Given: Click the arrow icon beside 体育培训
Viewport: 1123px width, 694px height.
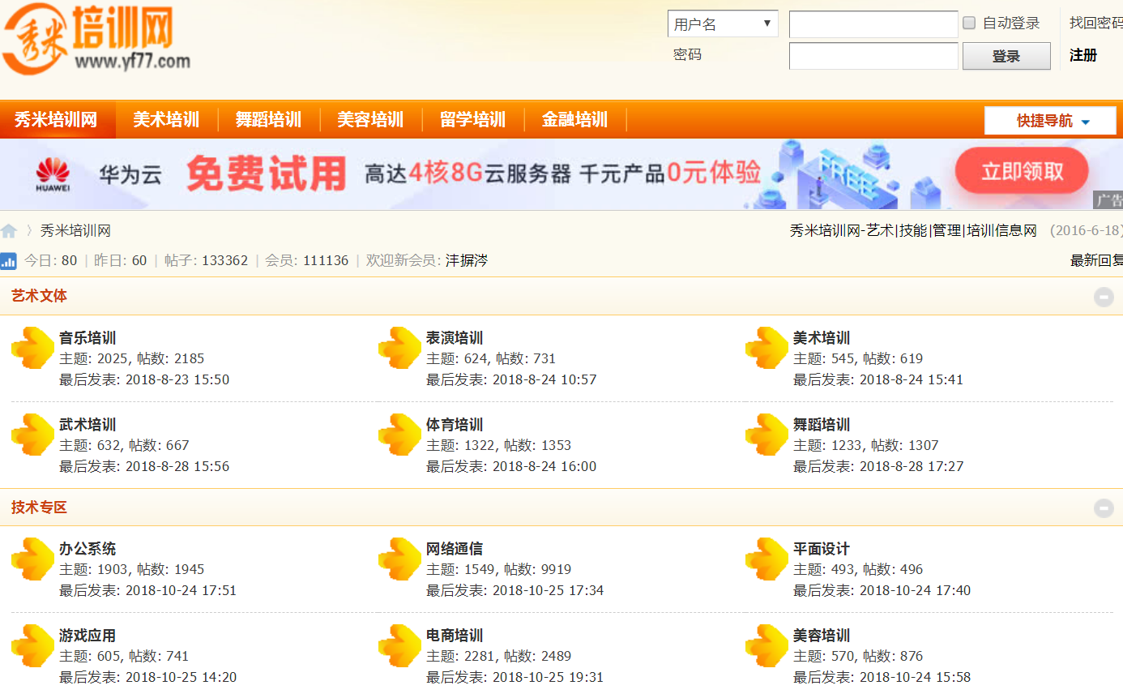Looking at the screenshot, I should [399, 435].
